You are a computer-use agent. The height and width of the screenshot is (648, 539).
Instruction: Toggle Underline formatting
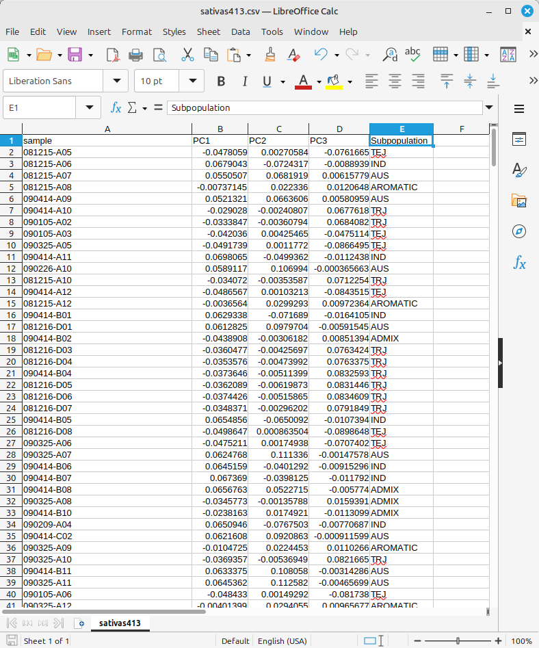[267, 81]
